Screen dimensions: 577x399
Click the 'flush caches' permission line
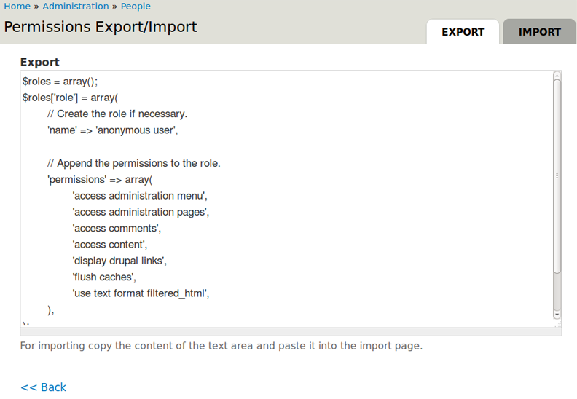pyautogui.click(x=104, y=277)
